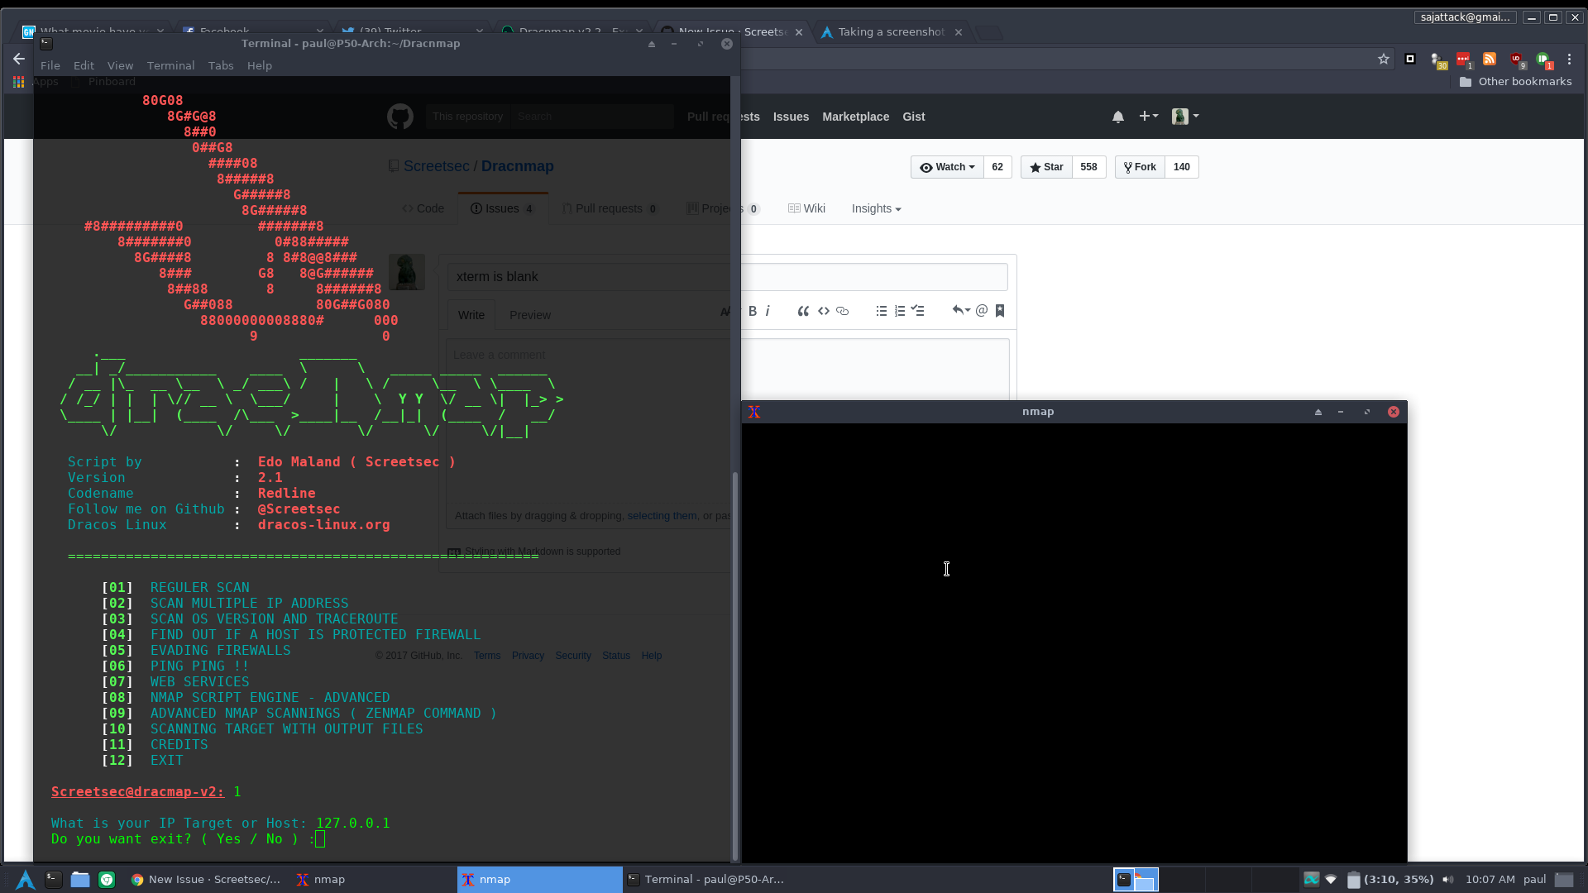Star the Dracnmap repository

coord(1046,167)
